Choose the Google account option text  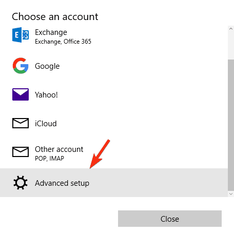click(47, 66)
